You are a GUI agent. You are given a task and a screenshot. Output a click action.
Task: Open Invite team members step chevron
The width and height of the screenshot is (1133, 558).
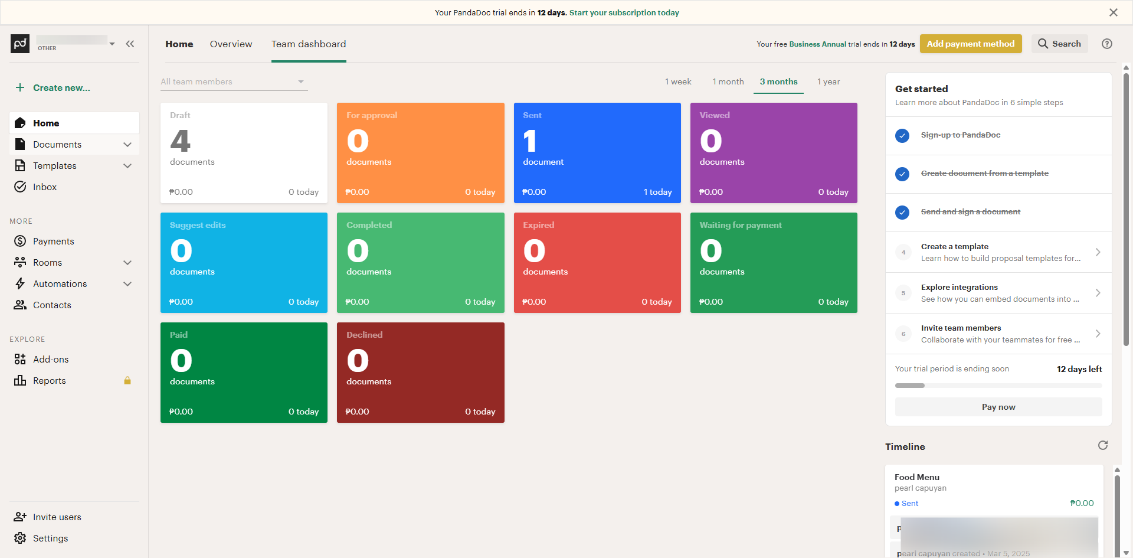click(1098, 334)
